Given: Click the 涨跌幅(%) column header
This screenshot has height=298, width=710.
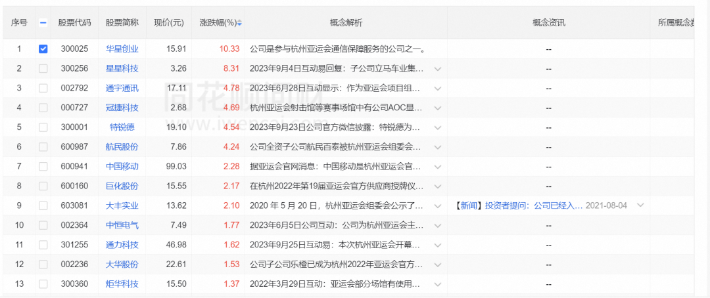Looking at the screenshot, I should coord(218,23).
